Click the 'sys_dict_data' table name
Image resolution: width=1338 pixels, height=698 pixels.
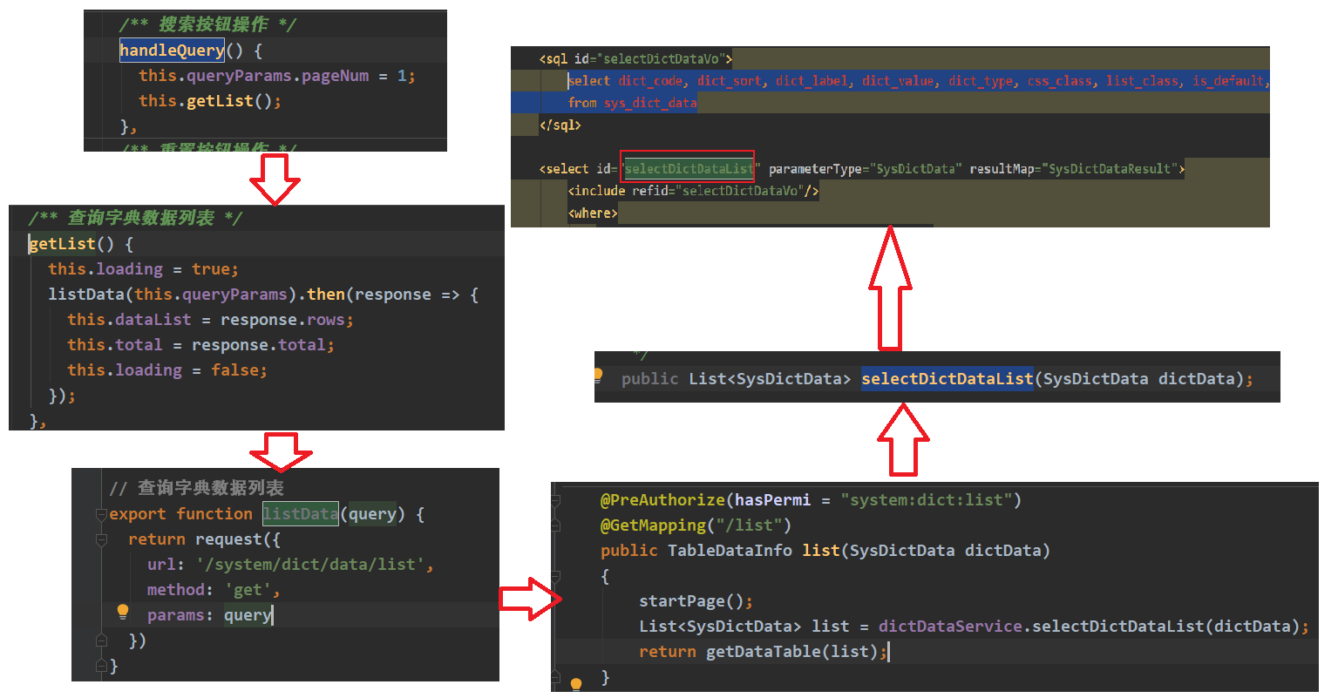[x=650, y=103]
